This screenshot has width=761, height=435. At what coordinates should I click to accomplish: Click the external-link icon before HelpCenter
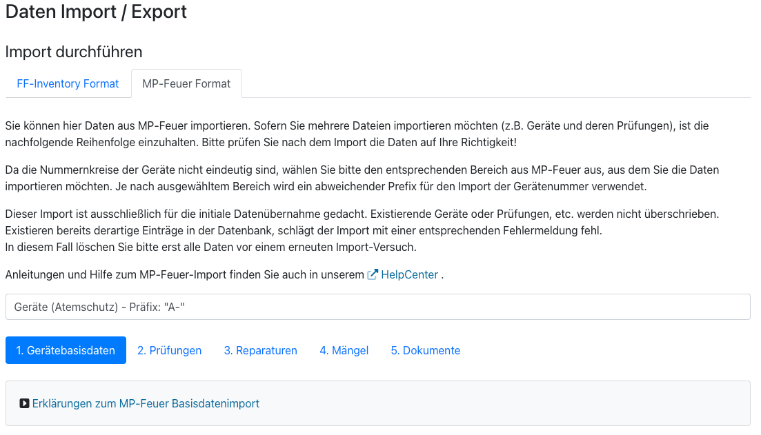(x=373, y=274)
